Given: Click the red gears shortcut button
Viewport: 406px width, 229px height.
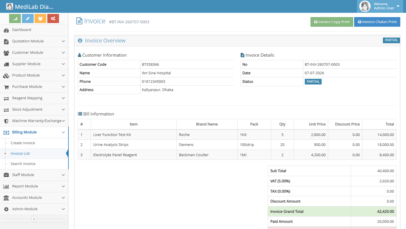Looking at the screenshot, I should 53,18.
